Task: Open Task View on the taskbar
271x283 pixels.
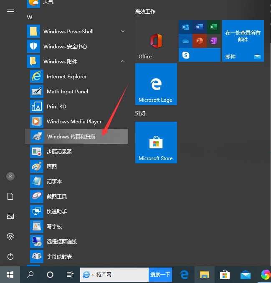Action: click(70, 275)
